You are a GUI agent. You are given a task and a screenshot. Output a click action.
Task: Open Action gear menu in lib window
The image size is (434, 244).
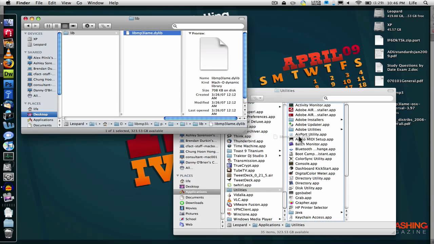coord(89,26)
